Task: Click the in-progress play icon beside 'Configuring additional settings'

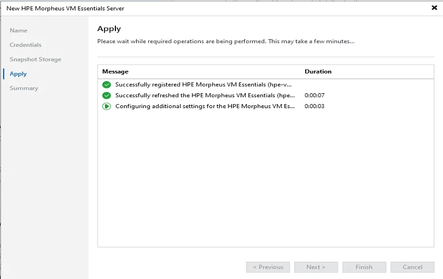Action: click(x=106, y=106)
